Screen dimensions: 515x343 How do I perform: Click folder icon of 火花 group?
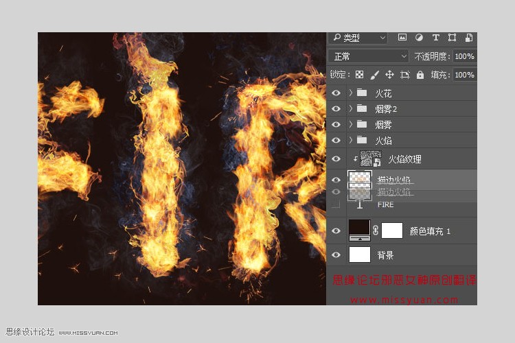point(362,93)
